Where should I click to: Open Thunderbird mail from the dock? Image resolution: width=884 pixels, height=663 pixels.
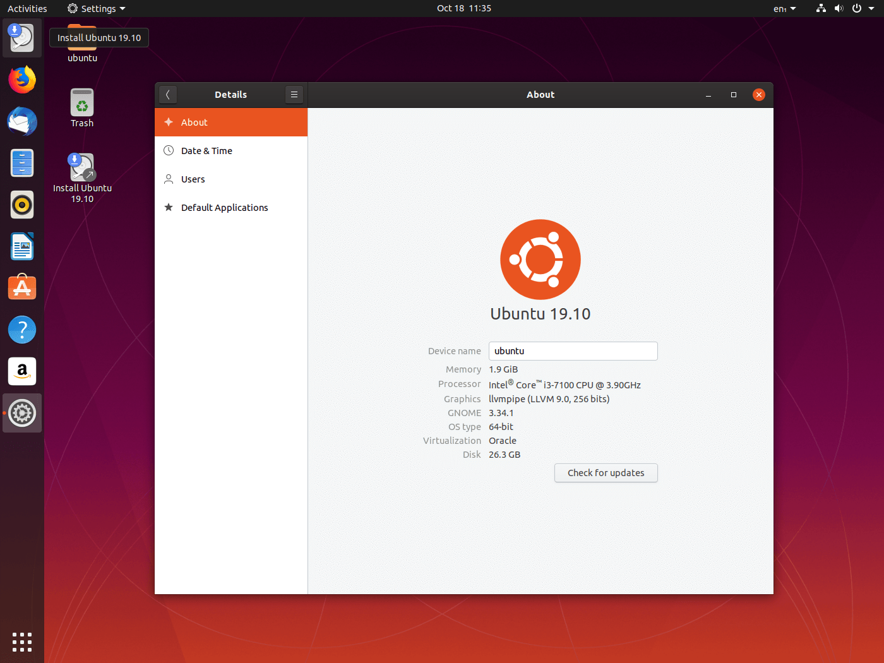click(22, 121)
